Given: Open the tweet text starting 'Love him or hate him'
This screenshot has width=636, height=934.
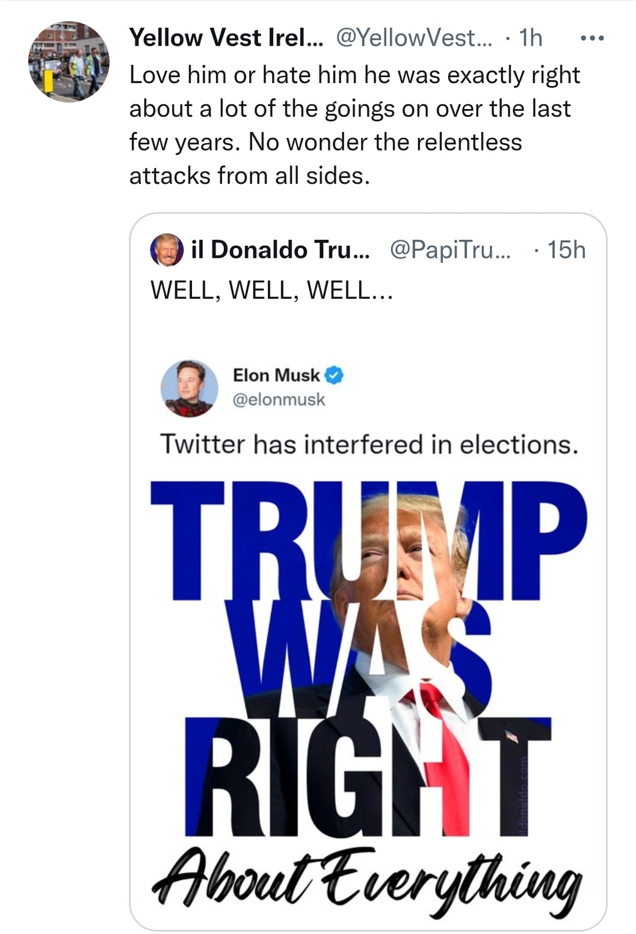Looking at the screenshot, I should coord(354,125).
